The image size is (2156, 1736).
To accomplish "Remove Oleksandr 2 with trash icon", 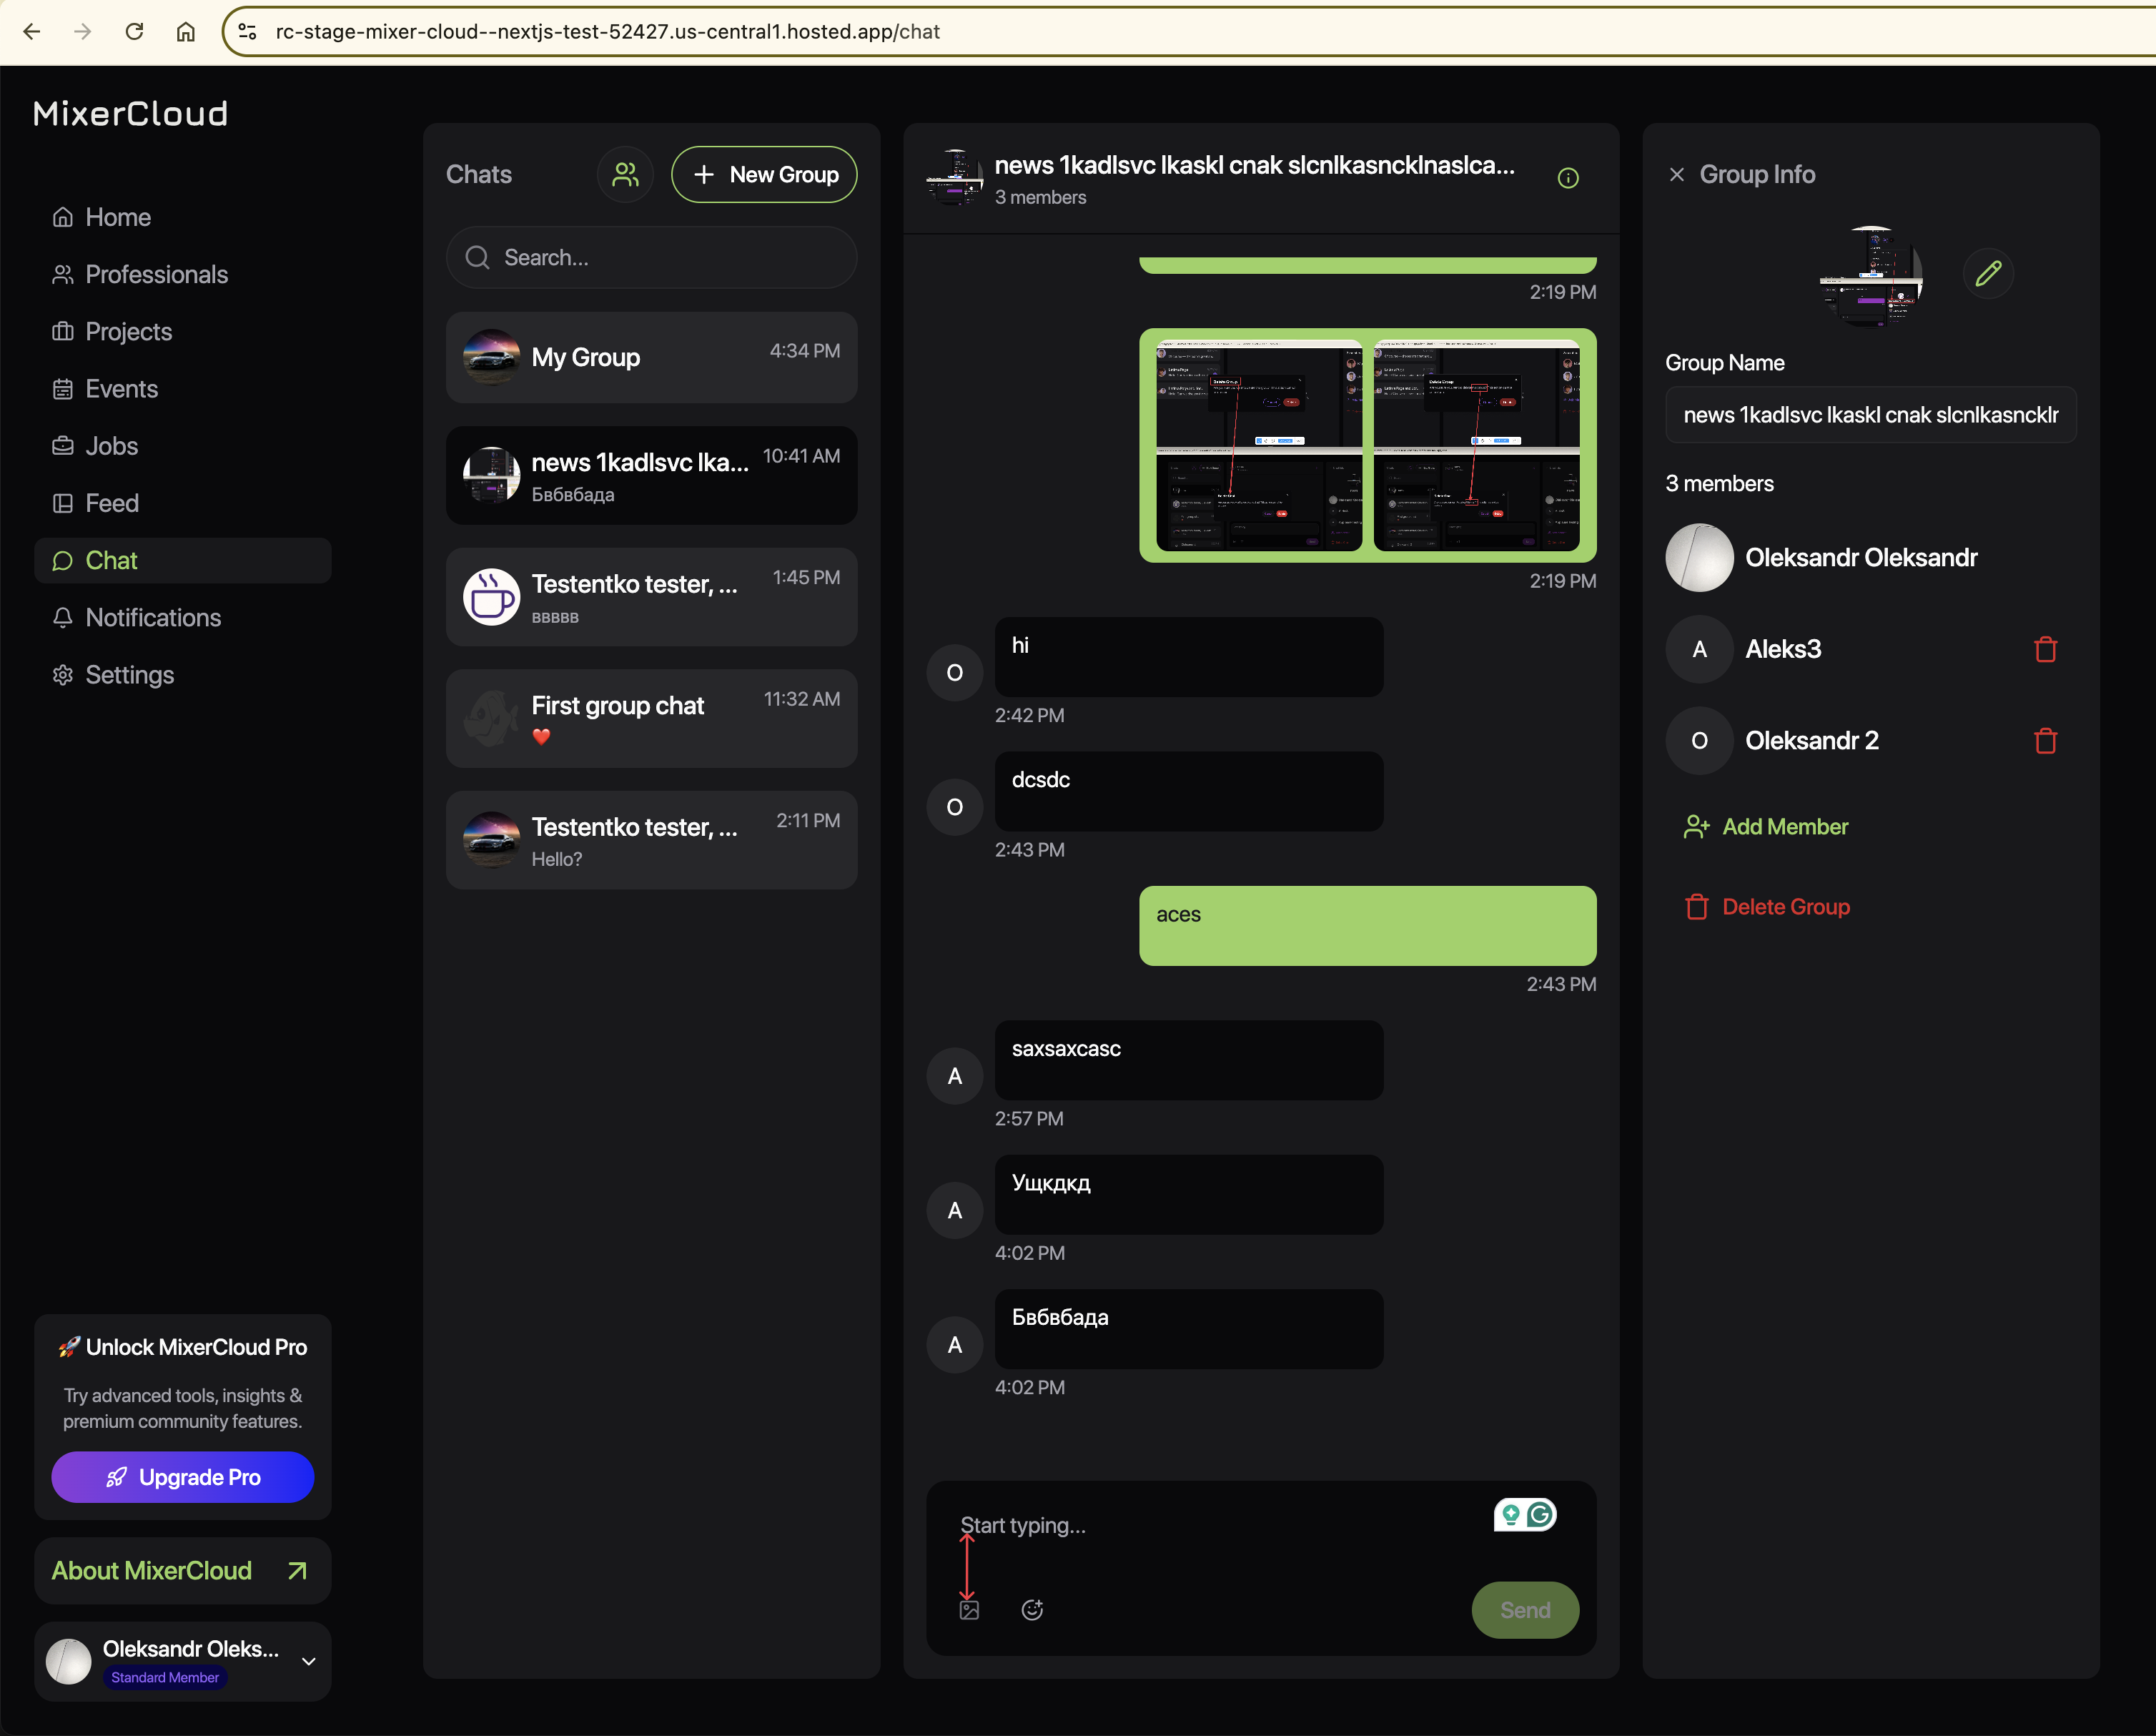I will click(2045, 741).
